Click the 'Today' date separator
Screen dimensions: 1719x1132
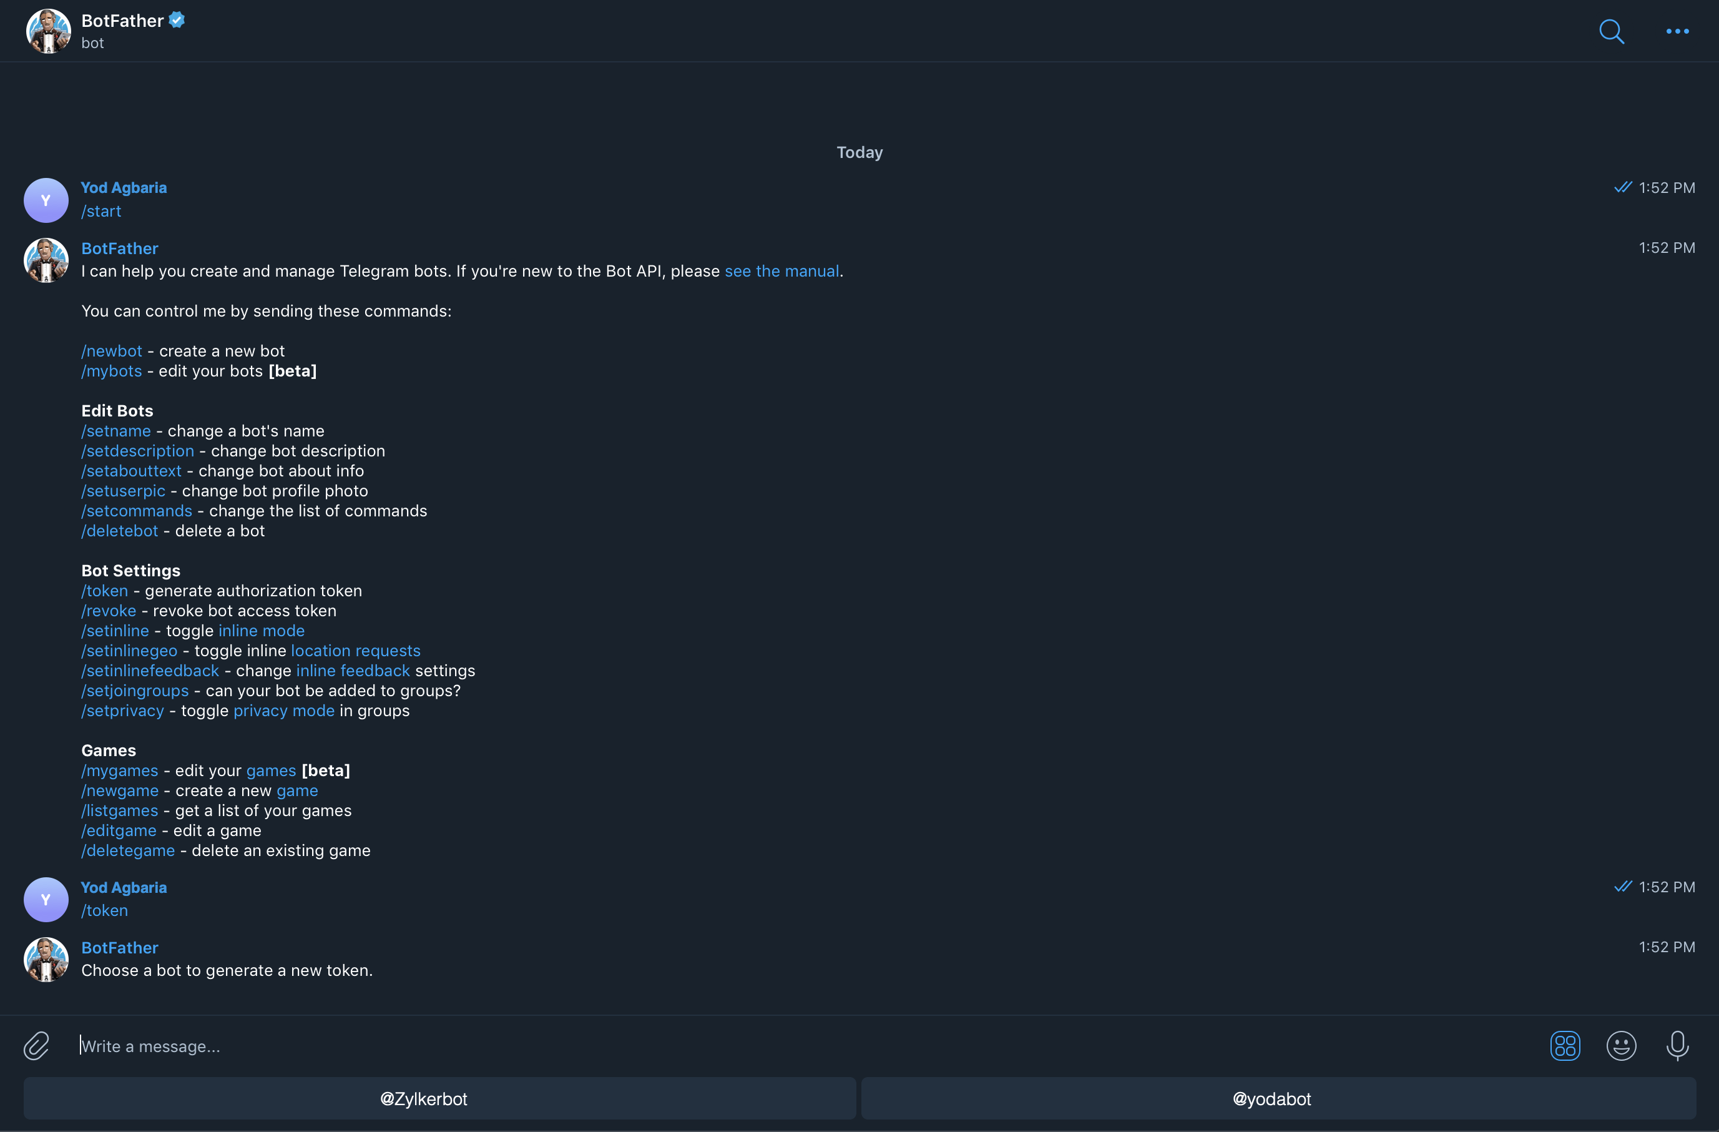[x=859, y=152]
